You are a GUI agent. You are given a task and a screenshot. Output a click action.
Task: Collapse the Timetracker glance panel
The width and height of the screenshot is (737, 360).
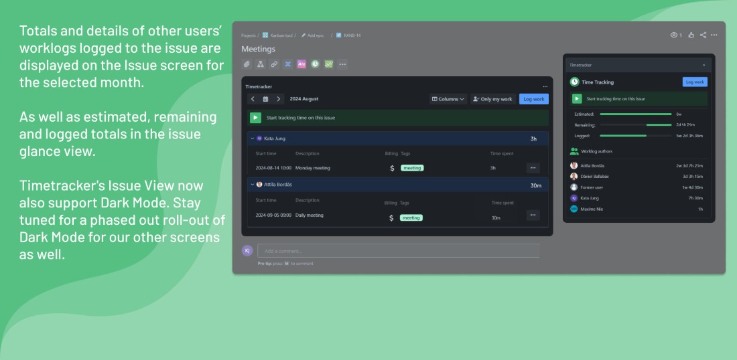(703, 65)
